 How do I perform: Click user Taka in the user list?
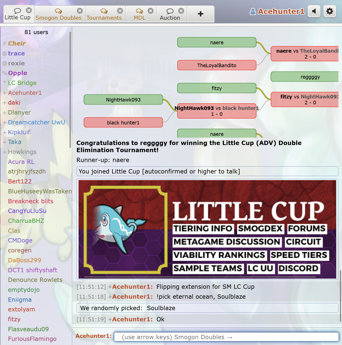(x=15, y=142)
